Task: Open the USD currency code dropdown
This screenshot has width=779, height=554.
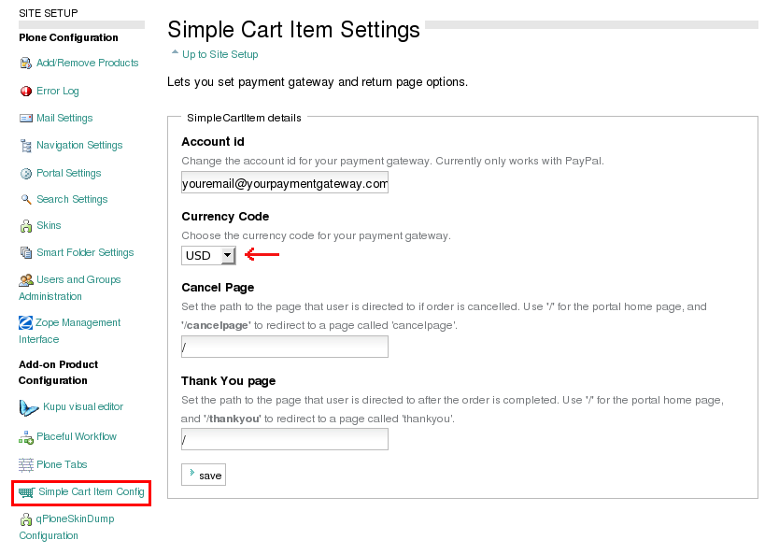Action: coord(208,255)
